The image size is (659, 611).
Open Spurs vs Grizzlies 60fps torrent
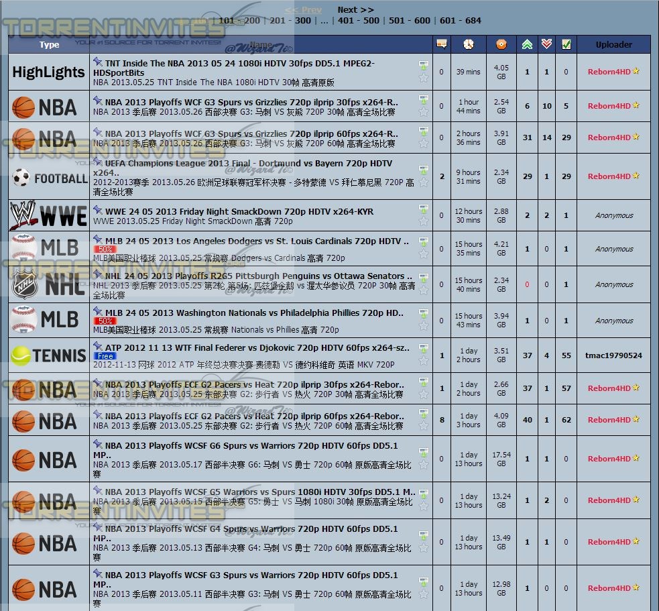click(x=251, y=133)
